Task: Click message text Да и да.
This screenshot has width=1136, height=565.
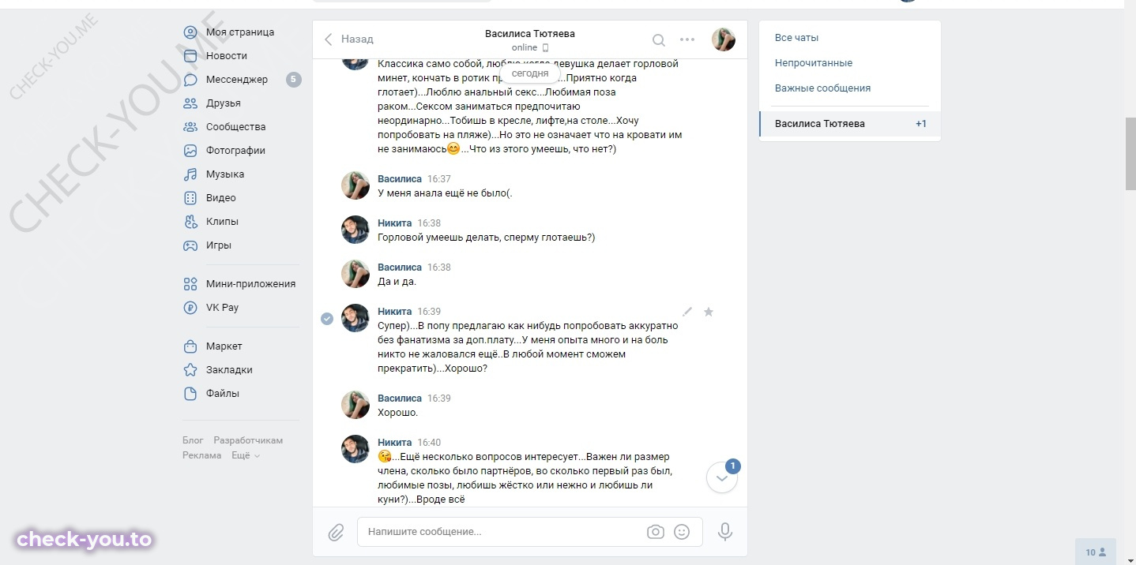Action: (397, 282)
